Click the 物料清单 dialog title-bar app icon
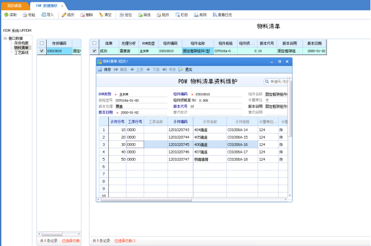 point(99,61)
